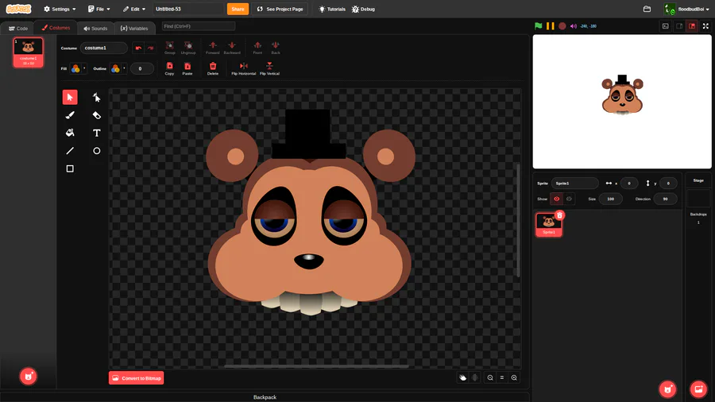
Task: Open the Fill color dropdown arrow
Action: coord(84,68)
